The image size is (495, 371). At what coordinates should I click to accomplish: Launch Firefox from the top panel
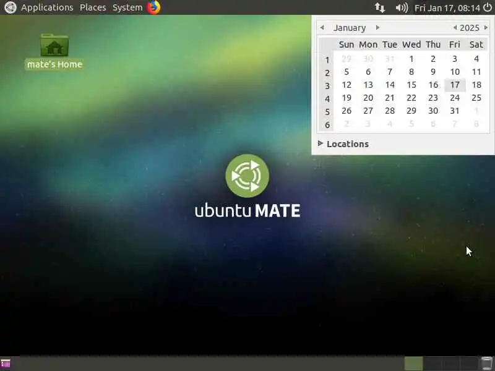153,7
